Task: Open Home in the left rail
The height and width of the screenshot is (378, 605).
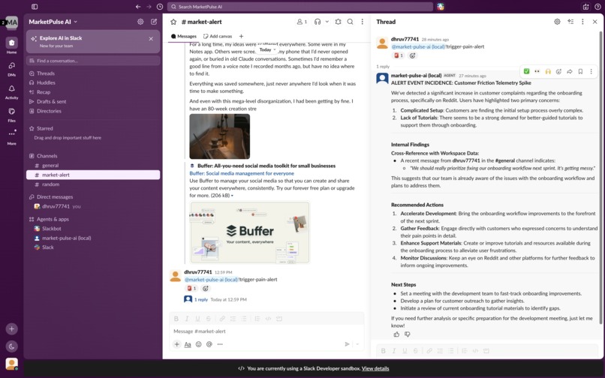Action: click(x=11, y=46)
